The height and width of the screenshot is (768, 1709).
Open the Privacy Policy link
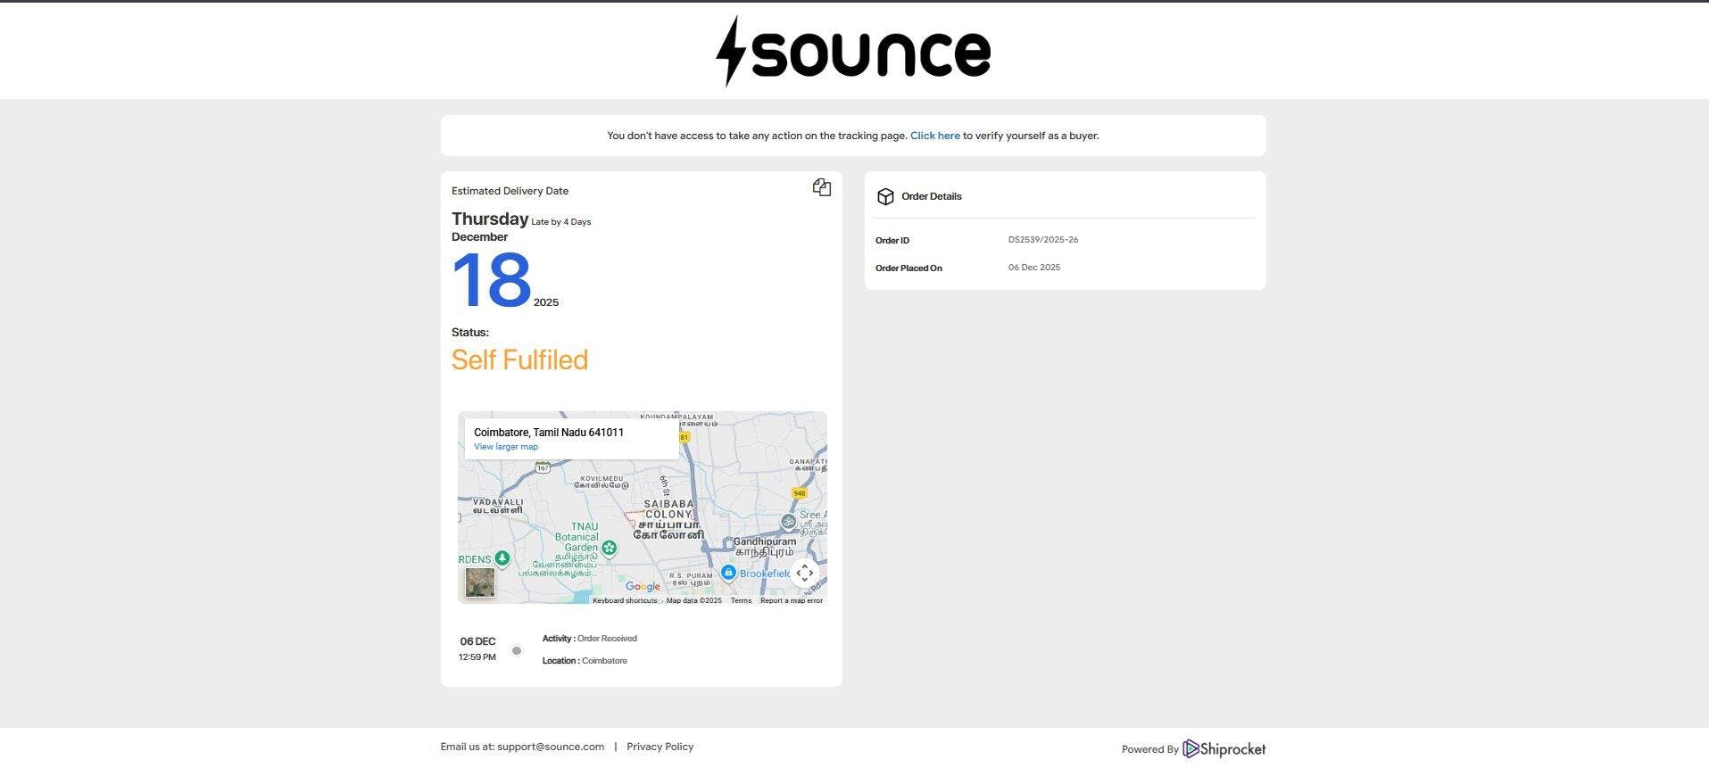(x=660, y=747)
